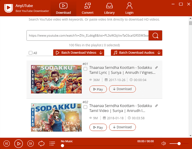Skip to next track in player
The image size is (192, 149).
(x=30, y=143)
